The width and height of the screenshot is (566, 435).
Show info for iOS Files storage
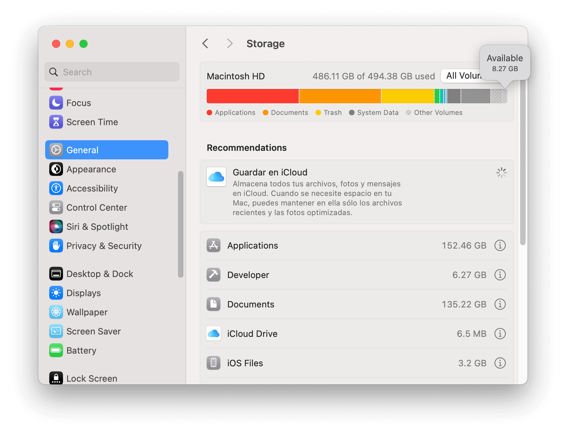[500, 363]
